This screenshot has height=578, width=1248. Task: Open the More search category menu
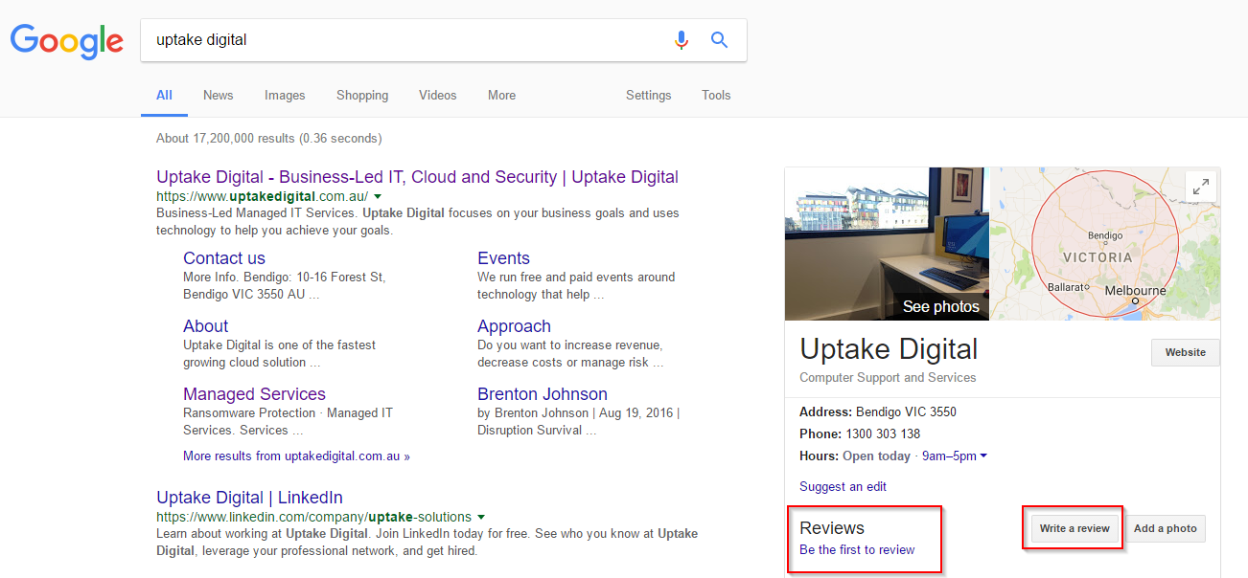pos(501,96)
